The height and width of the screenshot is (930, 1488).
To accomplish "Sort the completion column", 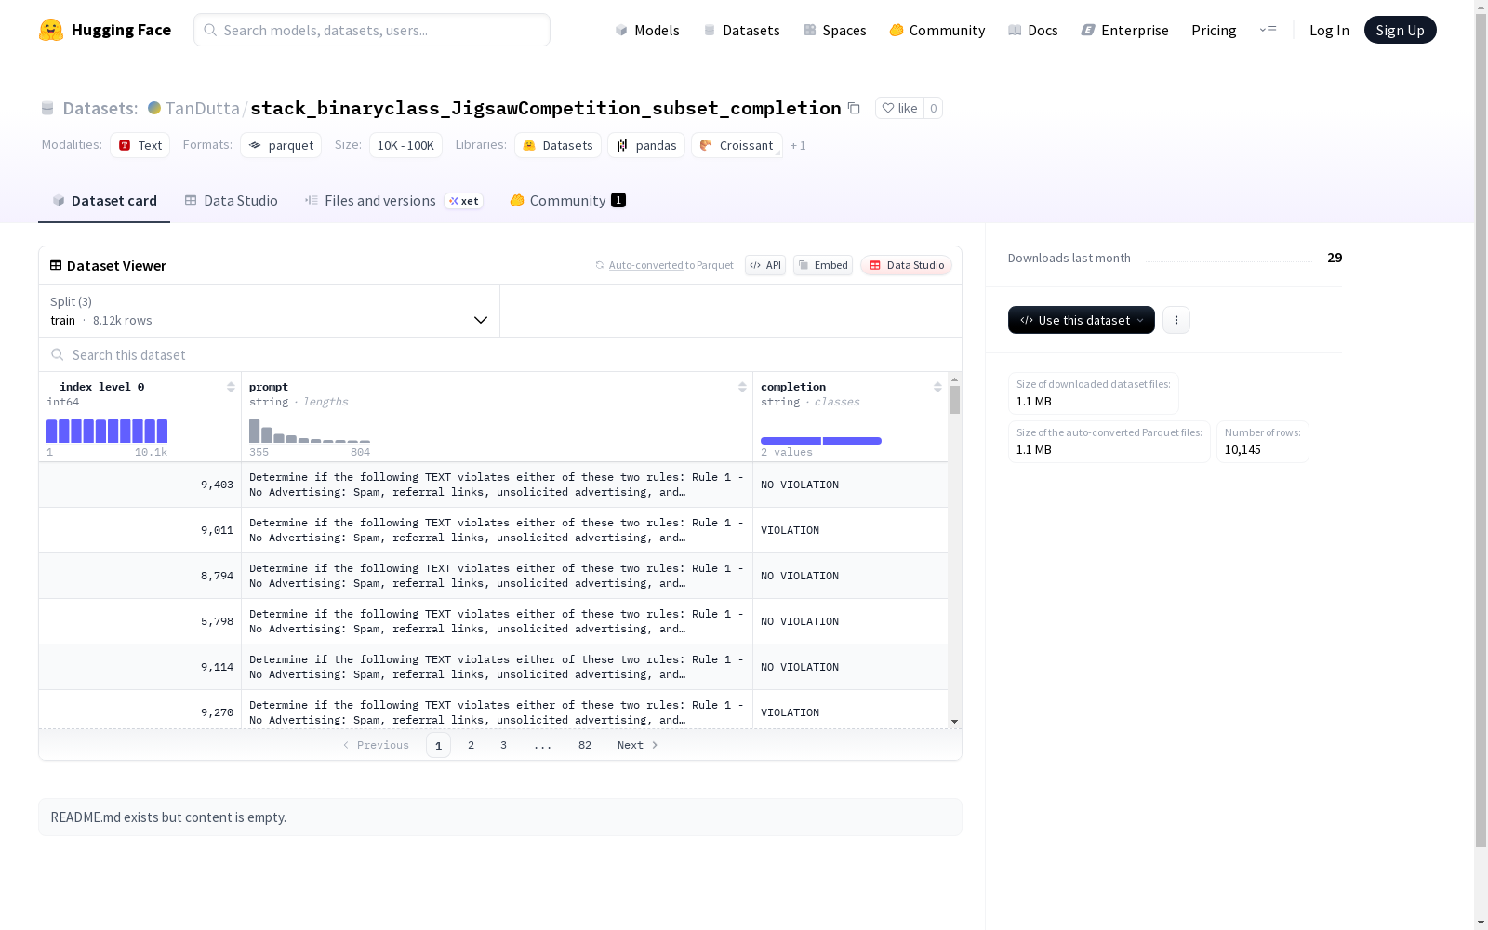I will pos(937,387).
